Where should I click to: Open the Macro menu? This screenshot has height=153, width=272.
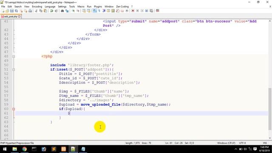point(81,6)
